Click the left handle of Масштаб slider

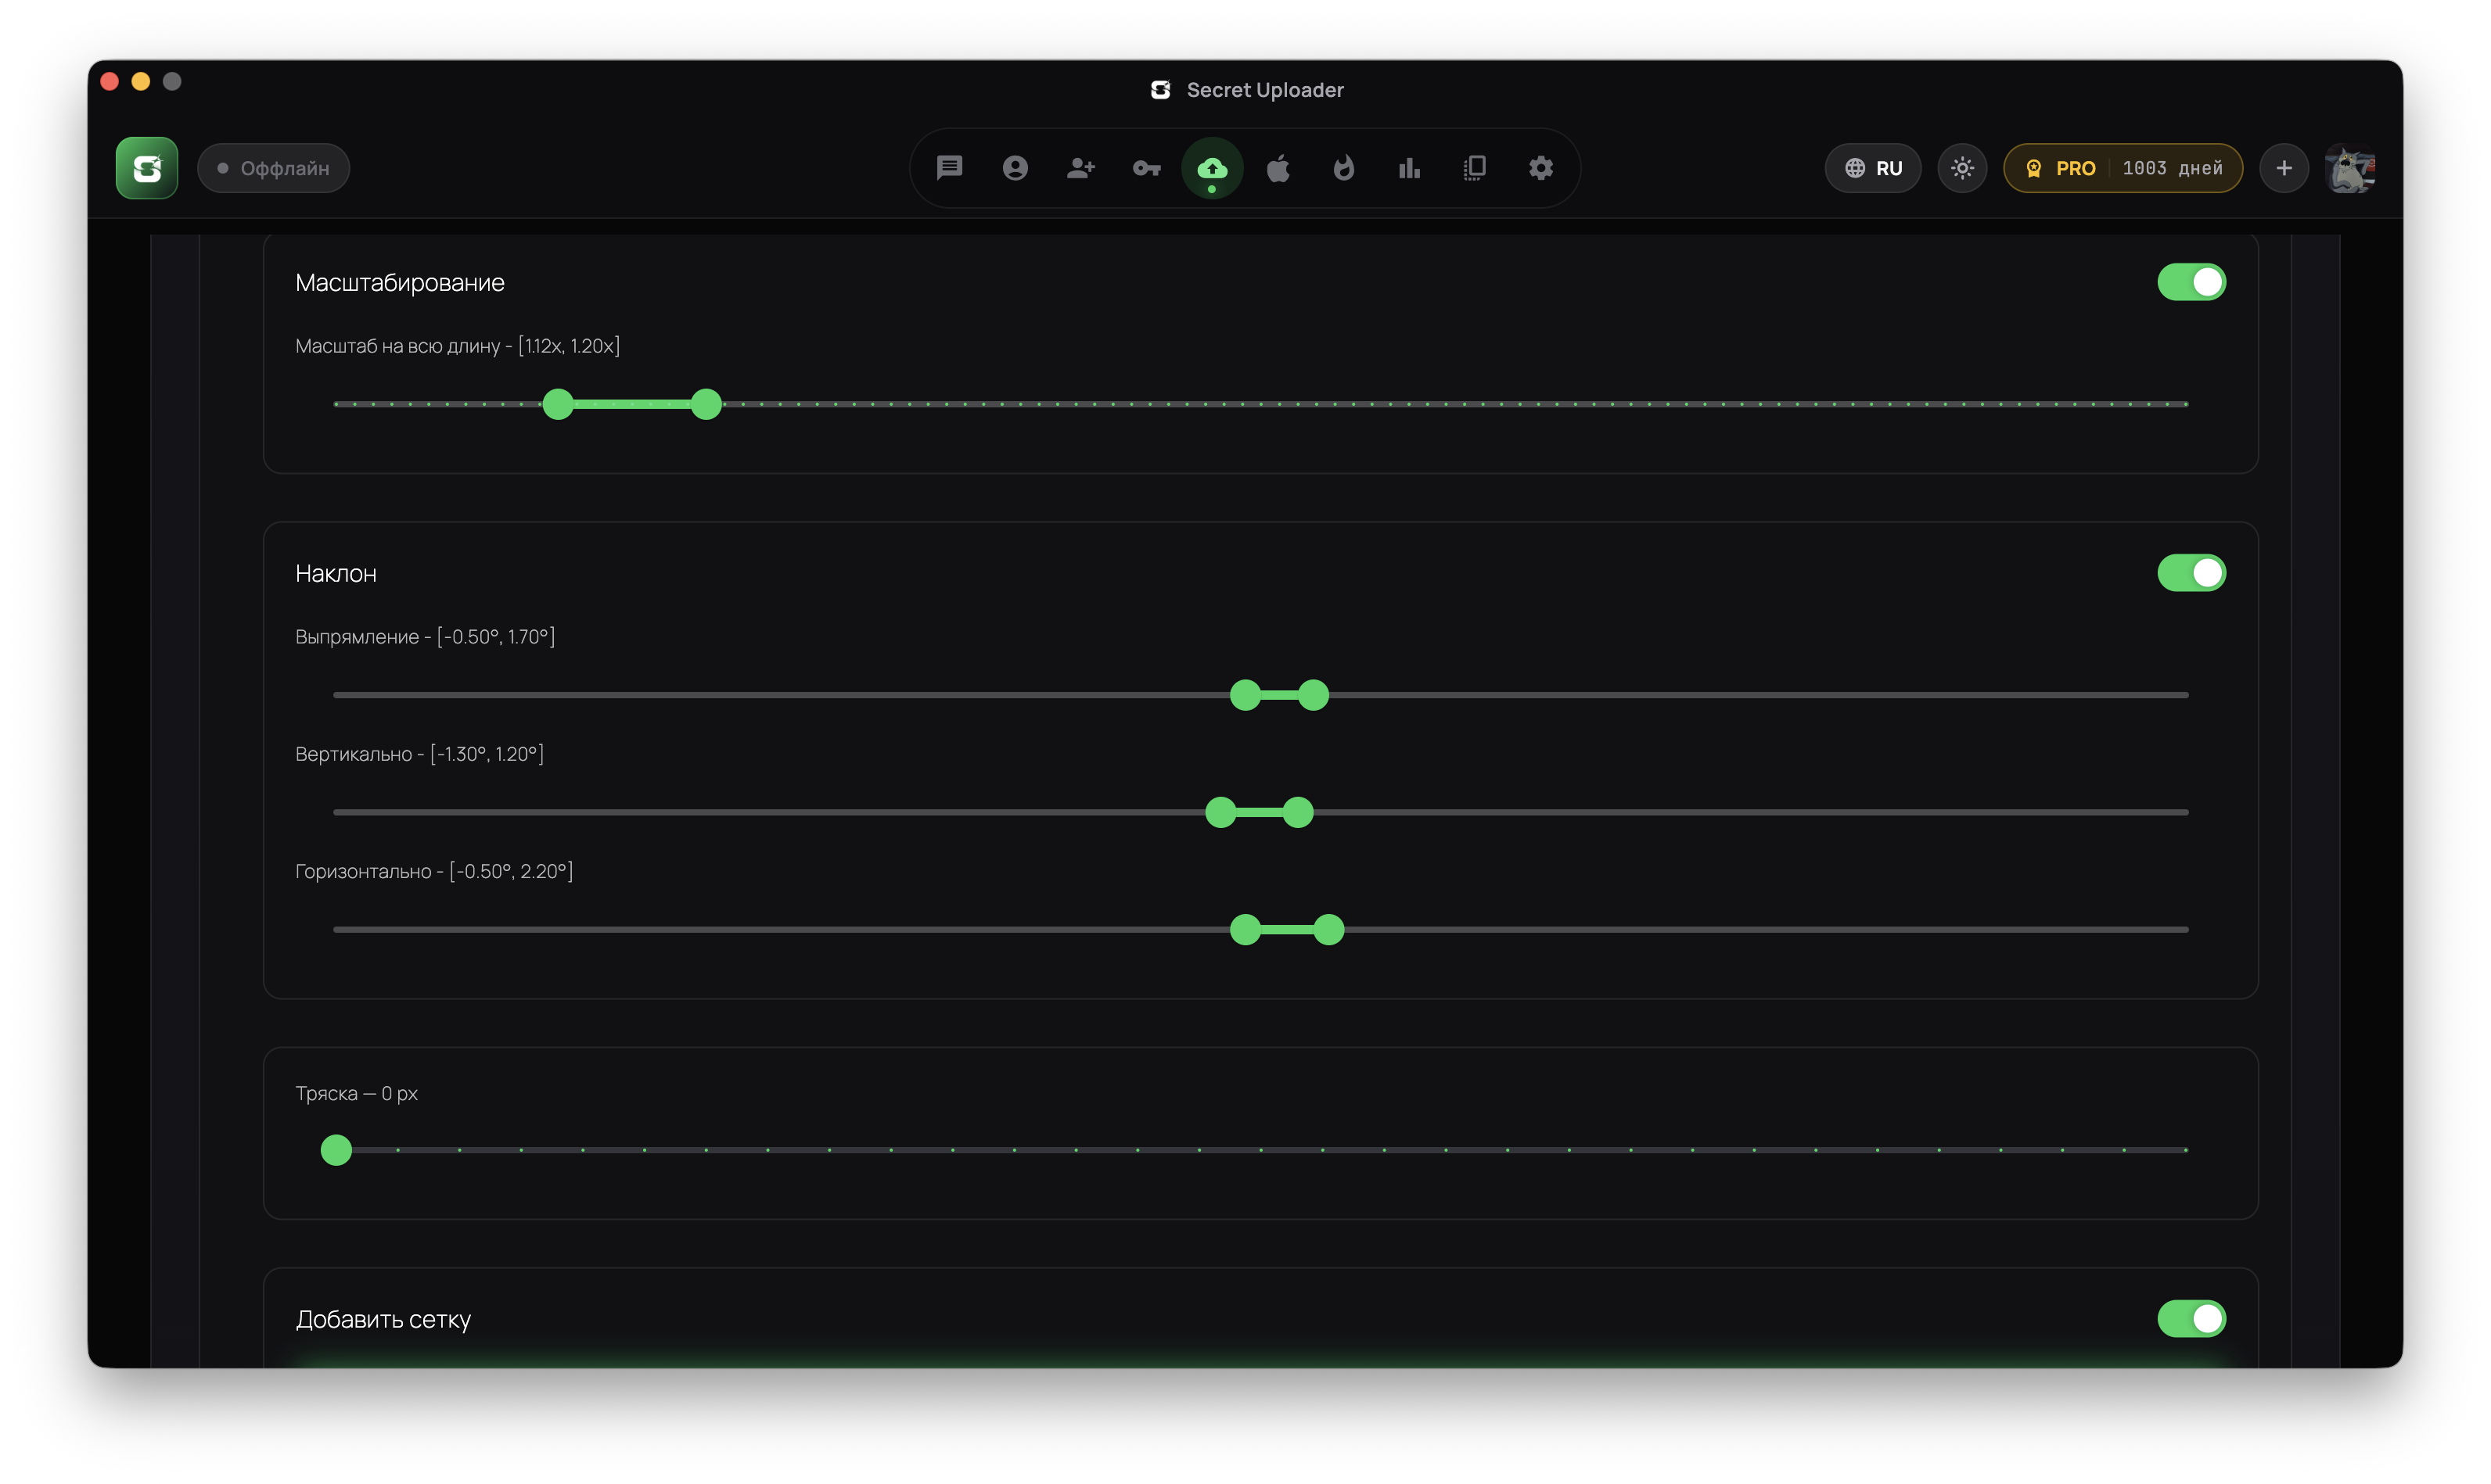(559, 404)
